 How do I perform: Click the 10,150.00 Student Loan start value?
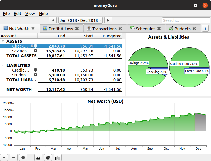click(x=84, y=75)
